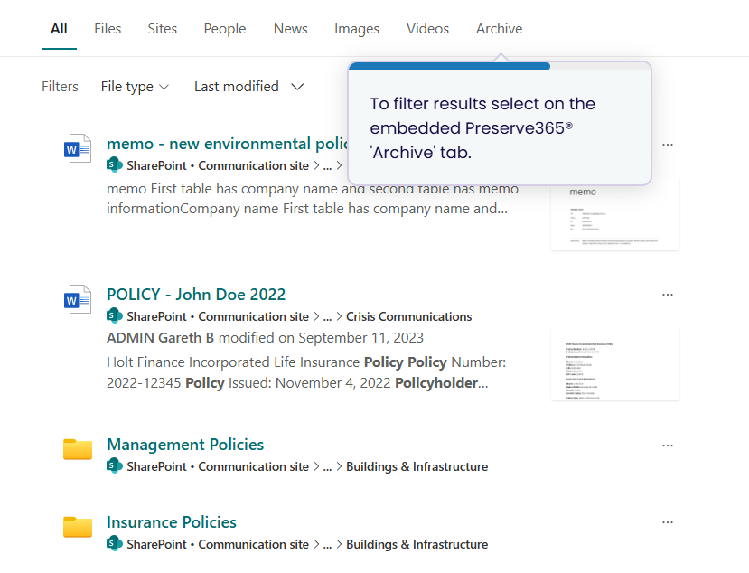Open the more options ellipsis for the memo result
This screenshot has width=749, height=573.
click(x=668, y=145)
